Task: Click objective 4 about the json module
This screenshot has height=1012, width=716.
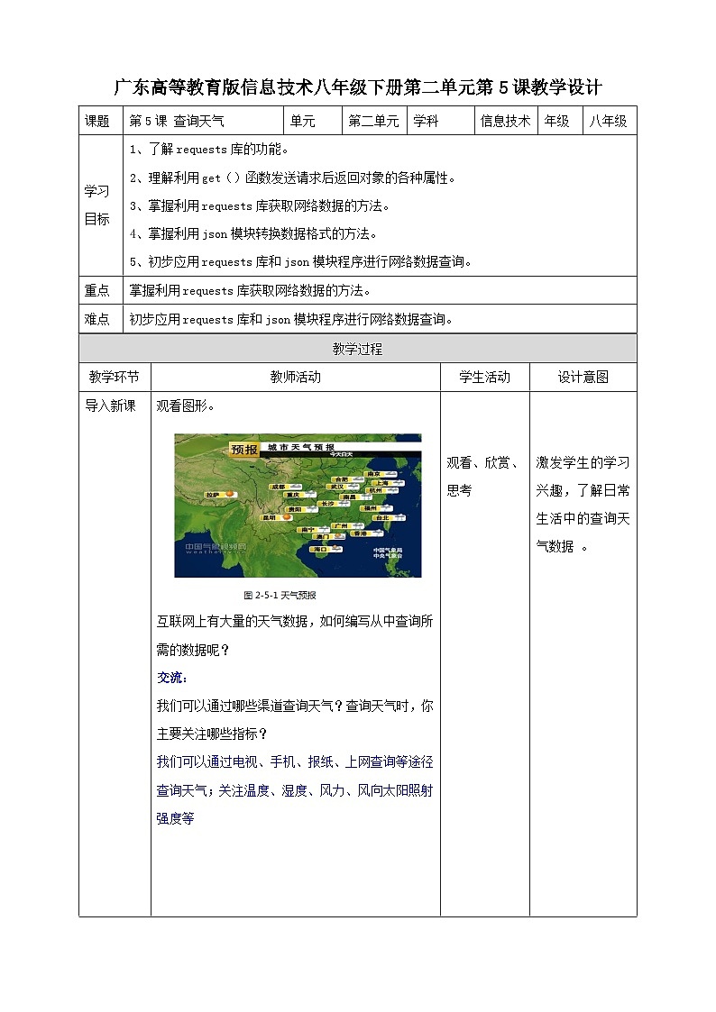Action: tap(253, 233)
